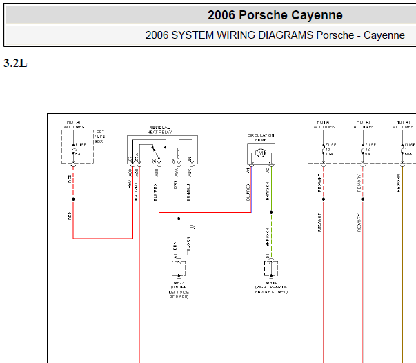
Task: Click the "BRN" label just above MB23
Action: pos(175,246)
